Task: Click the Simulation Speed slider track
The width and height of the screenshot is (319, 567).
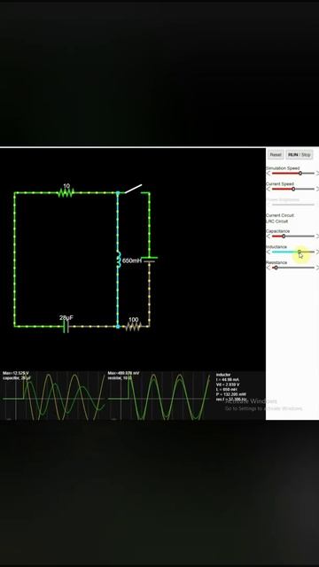Action: point(293,174)
